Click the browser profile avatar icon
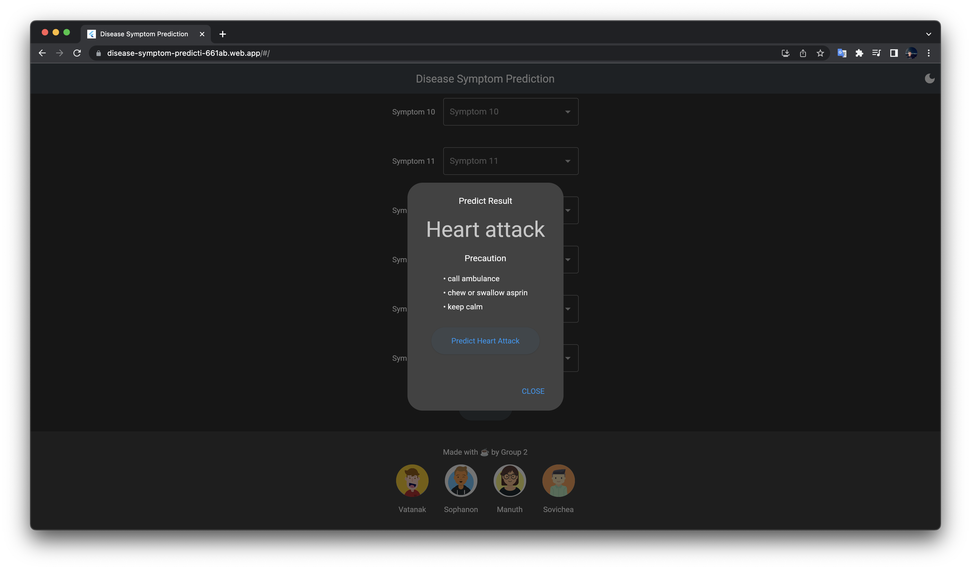971x570 pixels. point(911,53)
